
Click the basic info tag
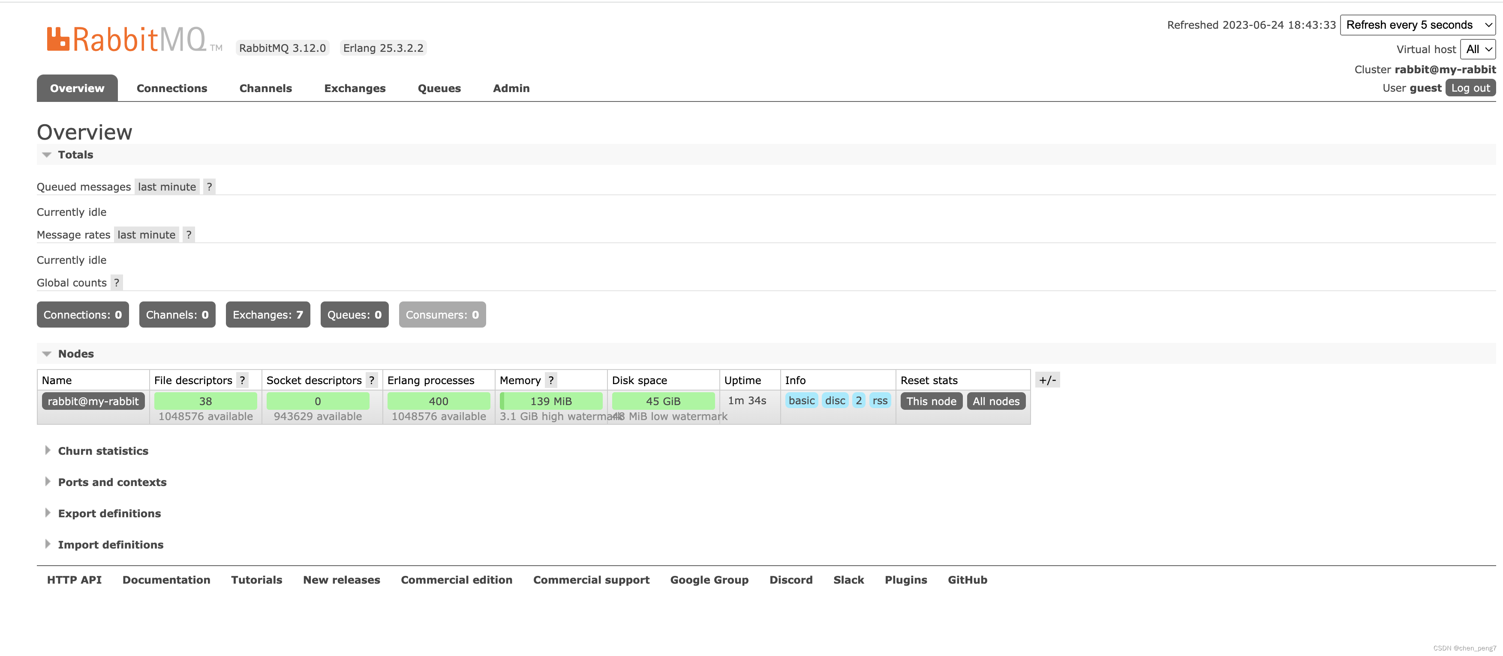tap(802, 401)
